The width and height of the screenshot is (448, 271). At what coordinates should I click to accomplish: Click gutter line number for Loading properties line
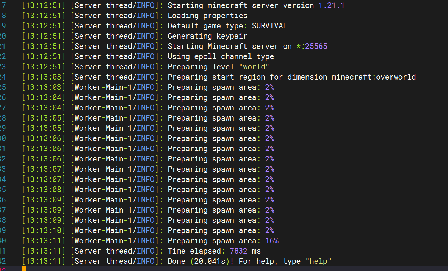[3, 16]
